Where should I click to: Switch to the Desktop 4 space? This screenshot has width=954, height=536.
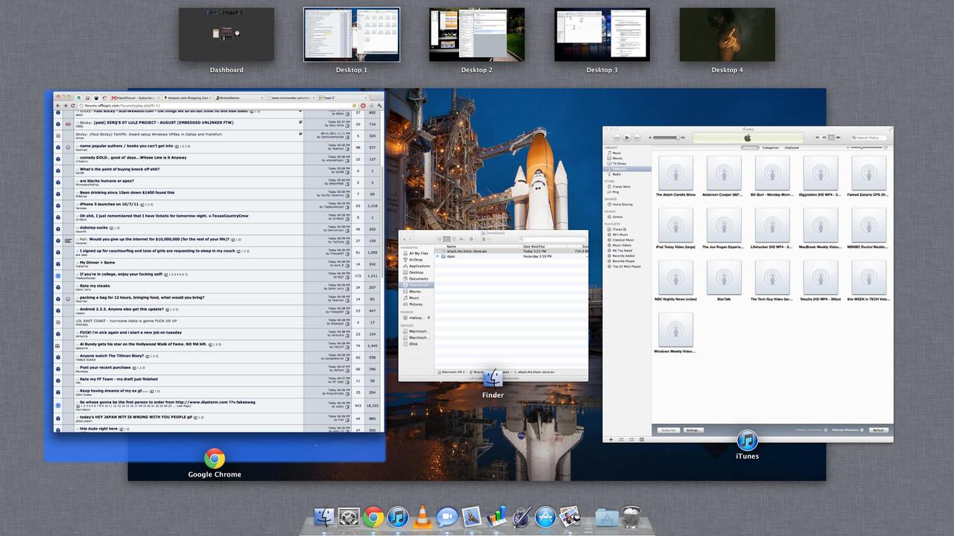point(727,34)
